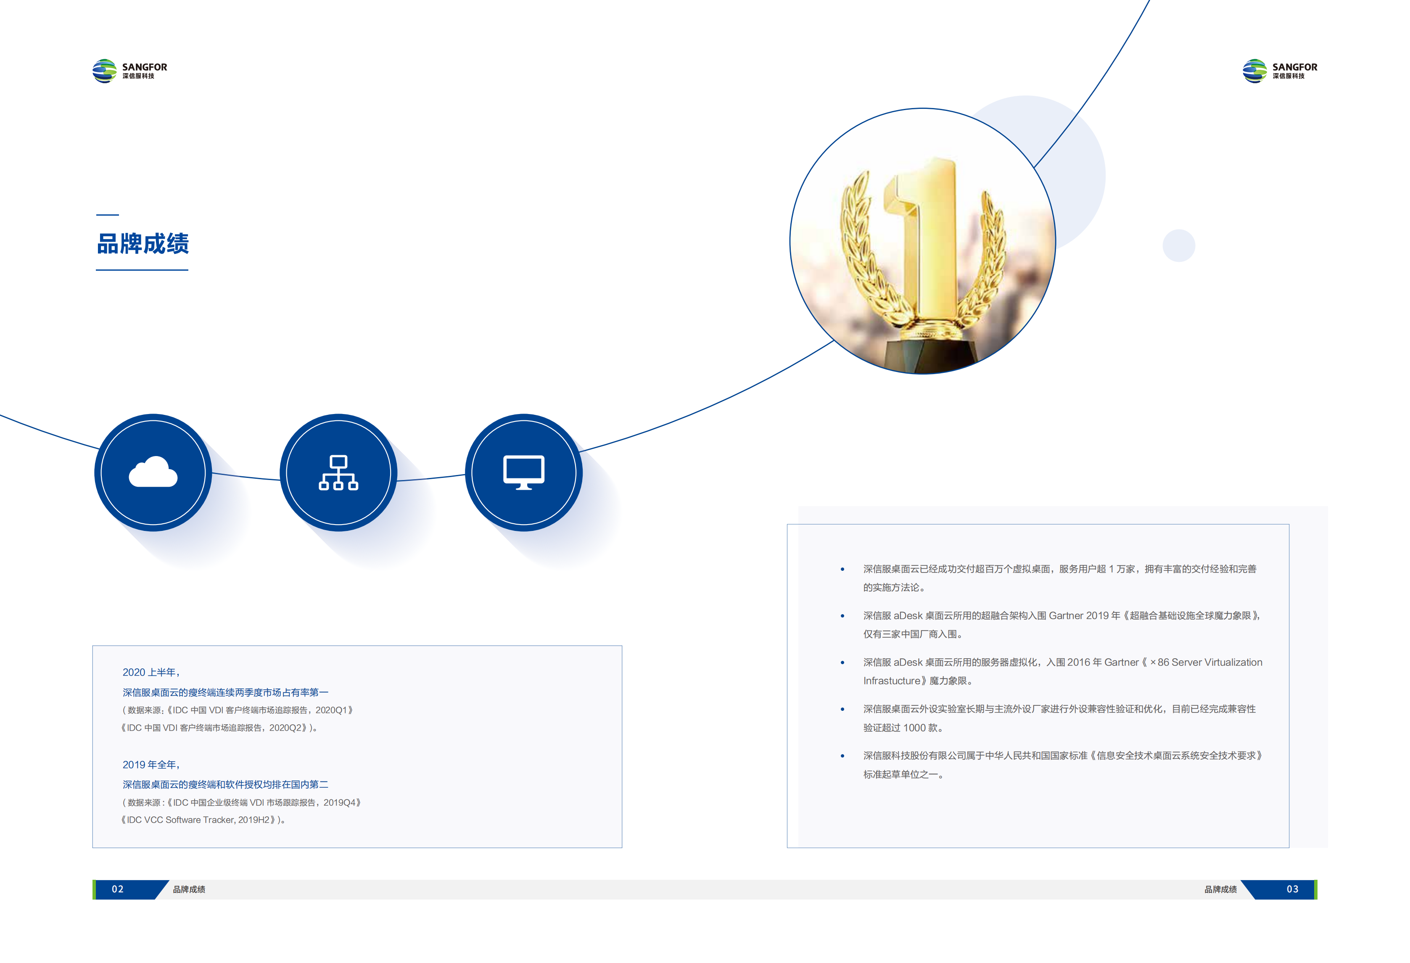This screenshot has width=1410, height=963.
Task: Click the source line ending 追踪报告，2020Q1》
Action: click(x=238, y=710)
